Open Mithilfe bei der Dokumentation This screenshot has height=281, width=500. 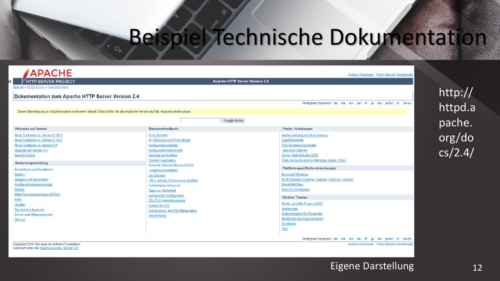click(x=302, y=219)
